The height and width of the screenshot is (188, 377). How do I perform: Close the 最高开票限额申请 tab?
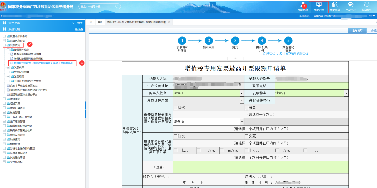click(169, 22)
